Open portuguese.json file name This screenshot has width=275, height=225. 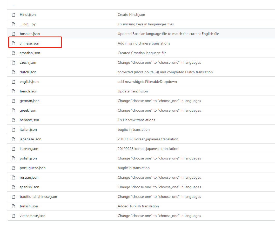[33, 168]
